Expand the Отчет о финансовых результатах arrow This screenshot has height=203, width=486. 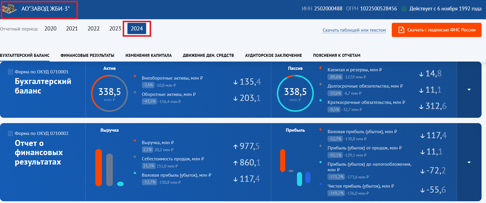(469, 162)
